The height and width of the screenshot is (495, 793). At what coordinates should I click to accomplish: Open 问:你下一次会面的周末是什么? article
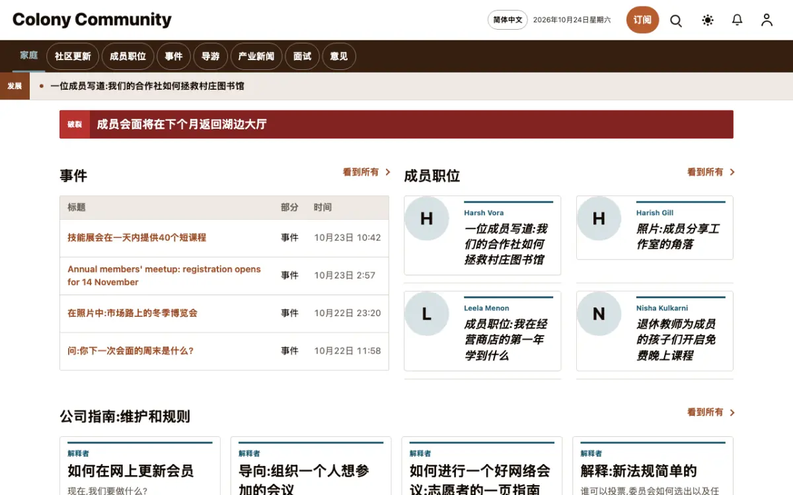(x=130, y=351)
